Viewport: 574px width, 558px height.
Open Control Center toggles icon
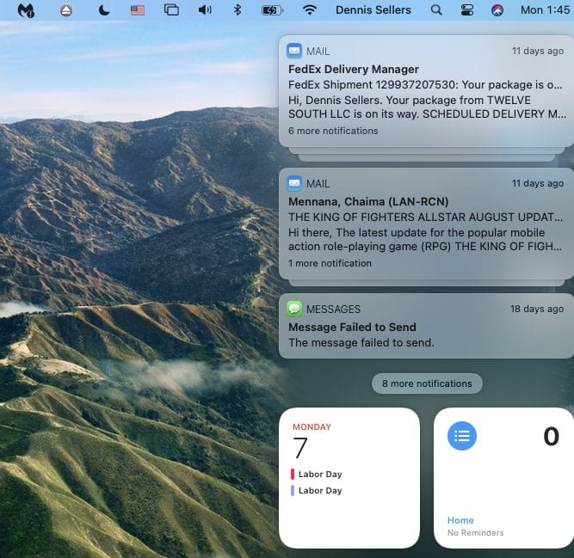[x=467, y=10]
